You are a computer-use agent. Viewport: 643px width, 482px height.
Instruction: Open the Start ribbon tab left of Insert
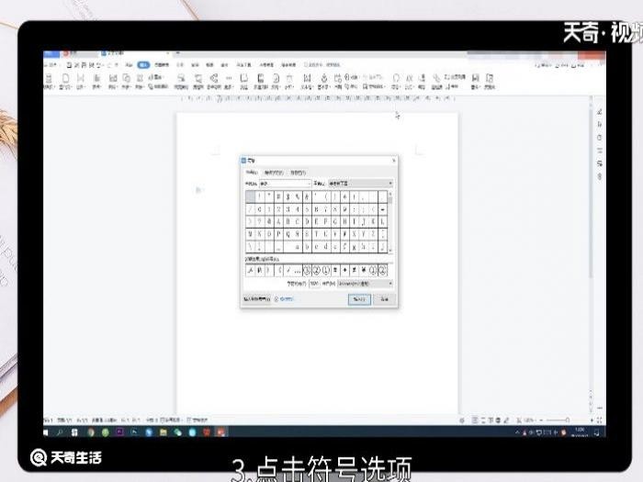(129, 65)
